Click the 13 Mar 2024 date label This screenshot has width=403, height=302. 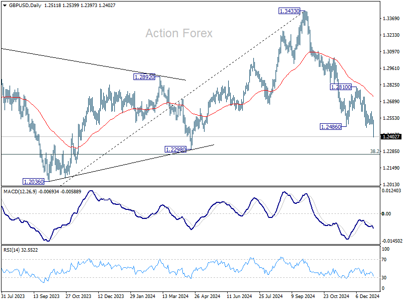click(175, 296)
